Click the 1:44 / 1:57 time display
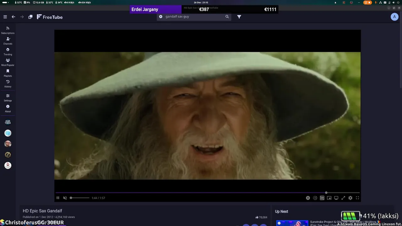The width and height of the screenshot is (402, 226). click(98, 198)
